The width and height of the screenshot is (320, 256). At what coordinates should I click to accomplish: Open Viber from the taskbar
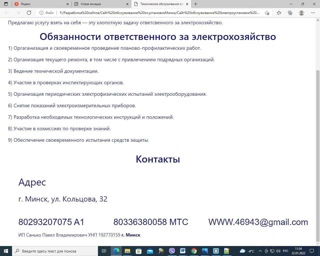[172, 251]
